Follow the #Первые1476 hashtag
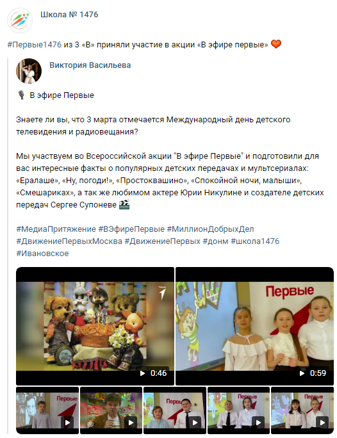The image size is (337, 438). coord(35,45)
